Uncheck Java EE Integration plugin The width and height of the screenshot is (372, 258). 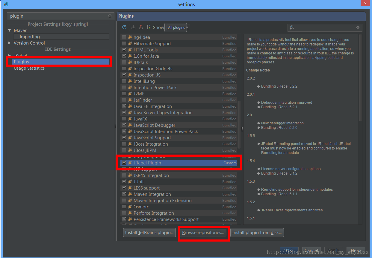pos(124,106)
